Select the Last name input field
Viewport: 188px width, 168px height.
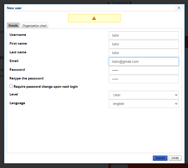click(x=144, y=53)
